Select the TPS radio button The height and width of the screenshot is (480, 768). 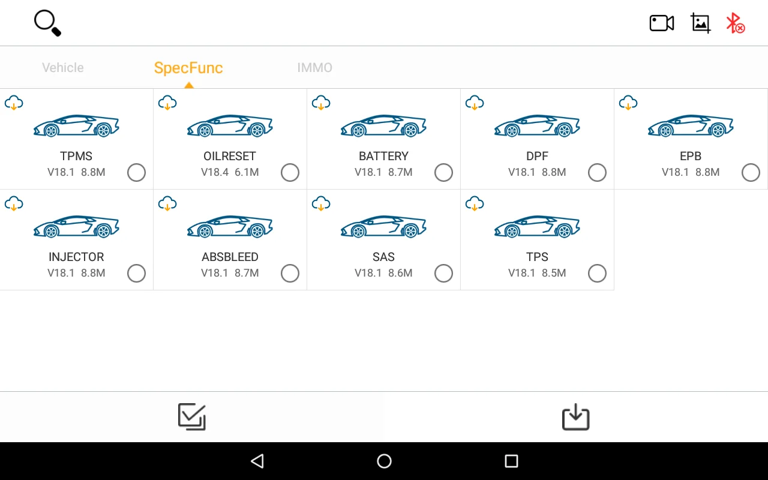point(597,274)
